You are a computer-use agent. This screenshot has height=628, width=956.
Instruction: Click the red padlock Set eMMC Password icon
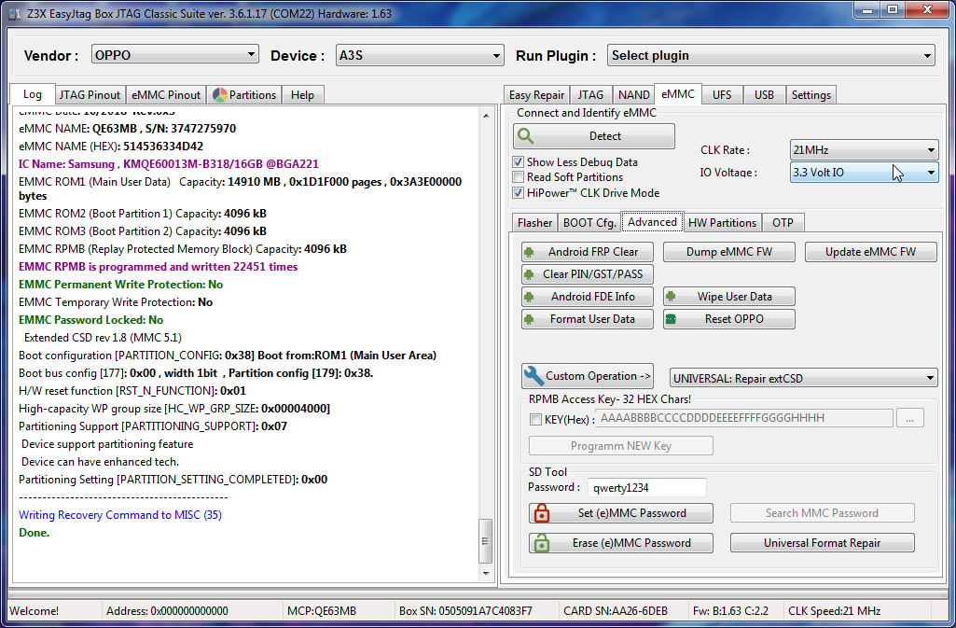541,513
